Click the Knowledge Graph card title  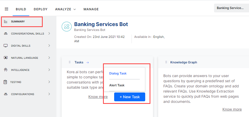[184, 62]
